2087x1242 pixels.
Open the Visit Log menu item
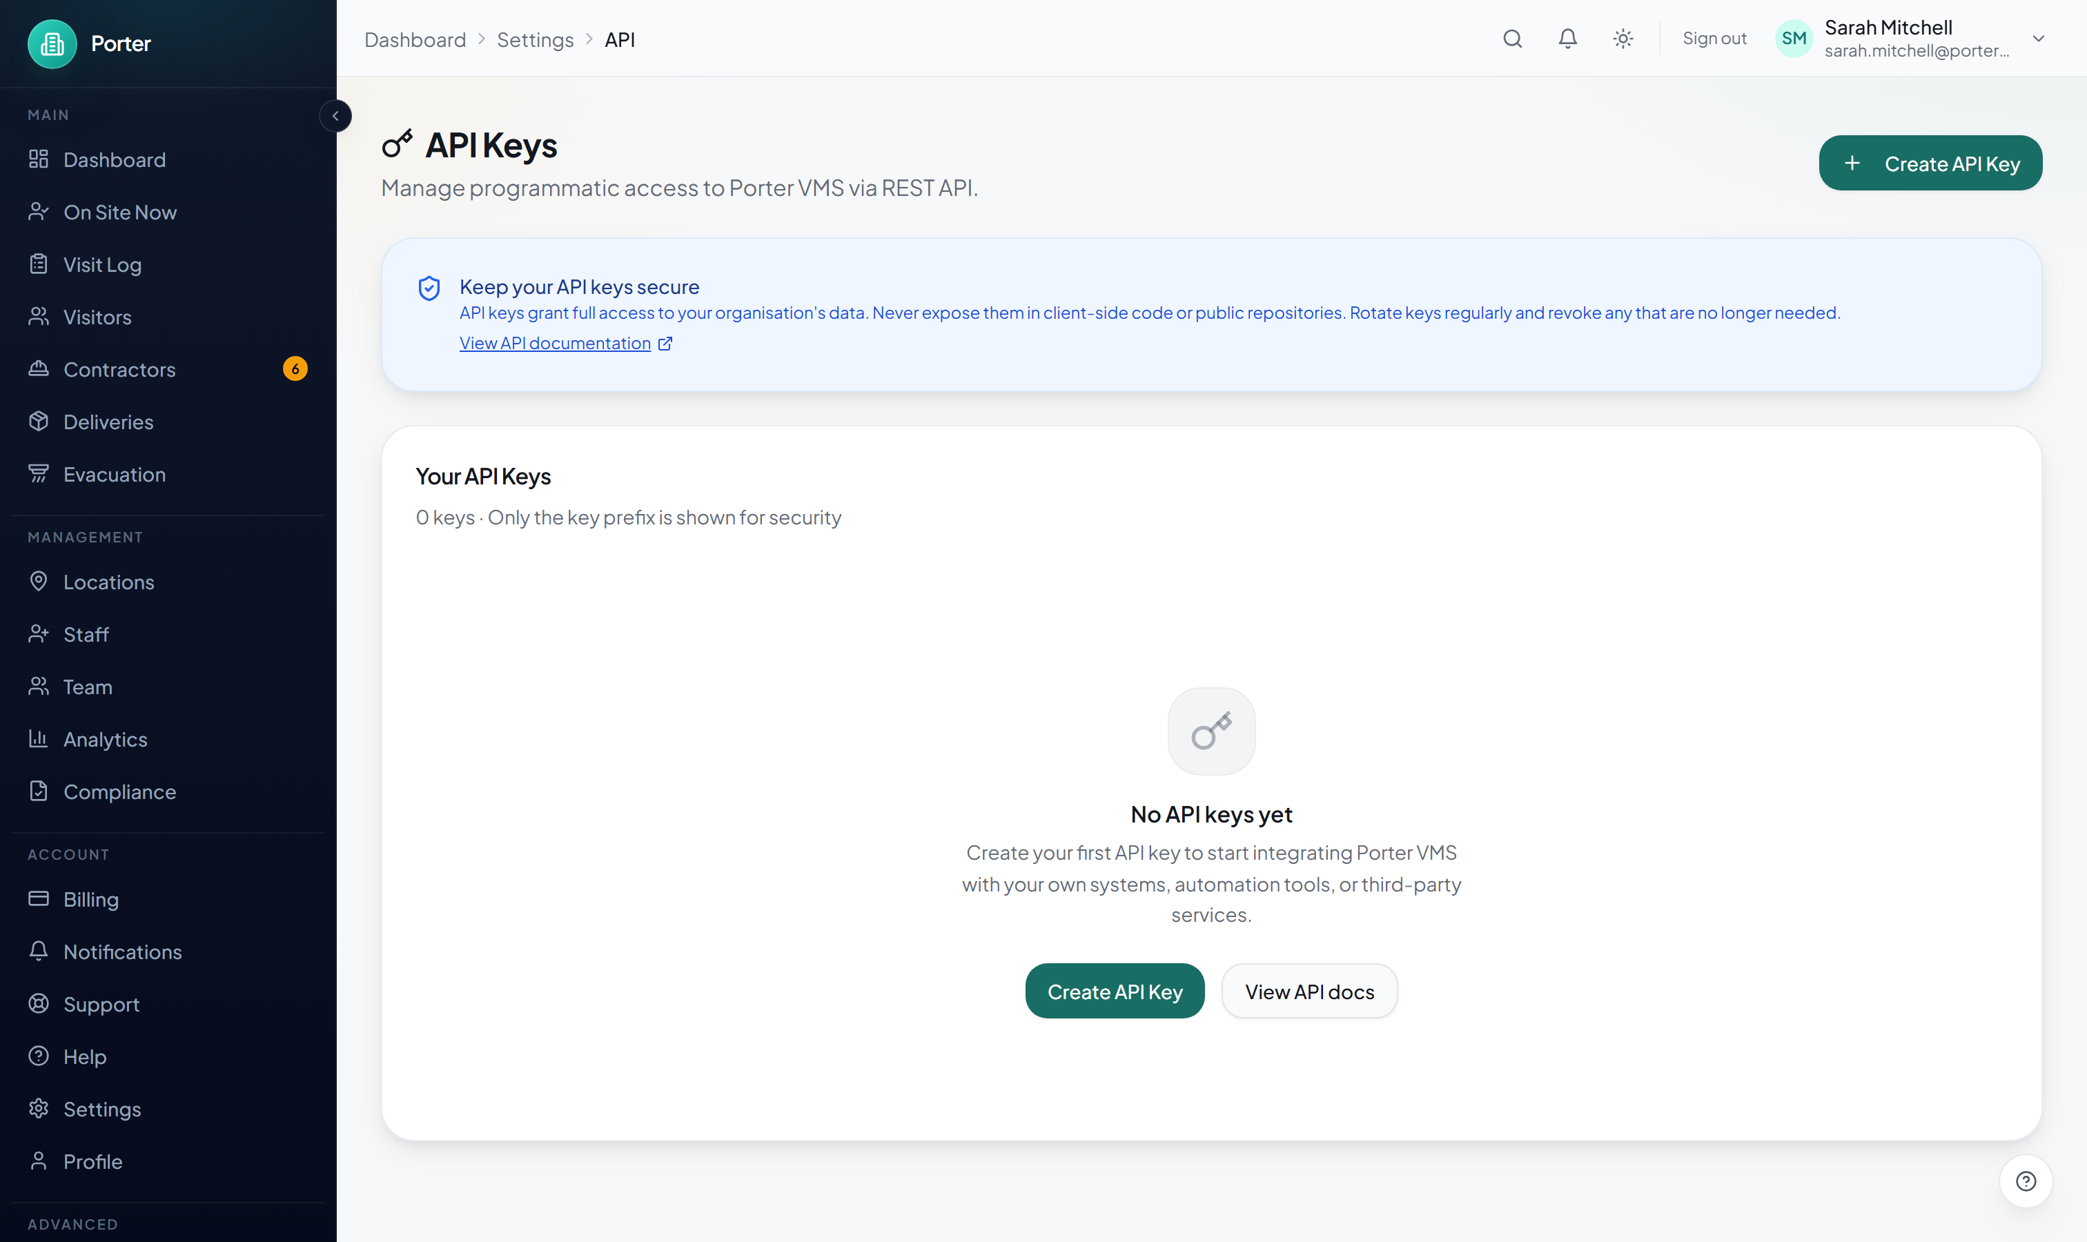168,264
